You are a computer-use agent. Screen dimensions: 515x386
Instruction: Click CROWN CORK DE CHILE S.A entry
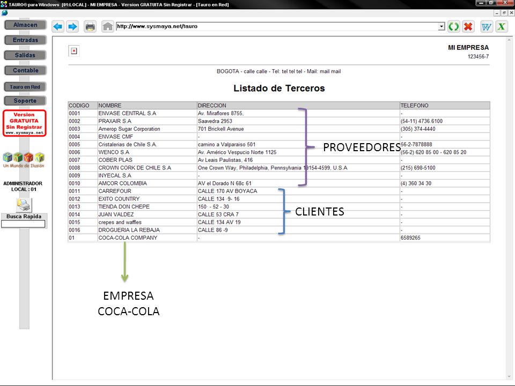click(x=135, y=168)
